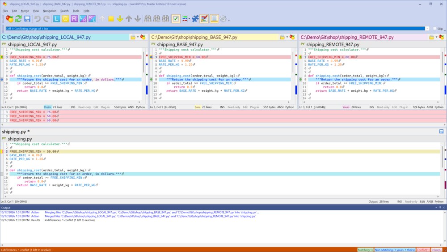This screenshot has height=252, width=447.
Task: Click the third binoculars Find Next icon
Action: (165, 19)
